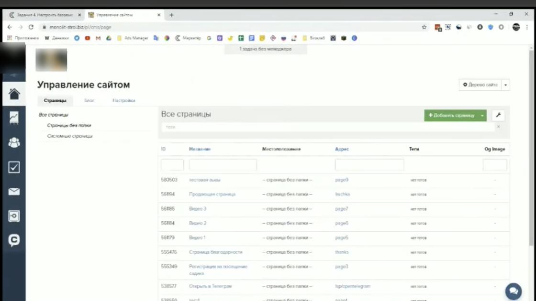
Task: Open the analytics chart icon in sidebar
Action: pyautogui.click(x=14, y=118)
